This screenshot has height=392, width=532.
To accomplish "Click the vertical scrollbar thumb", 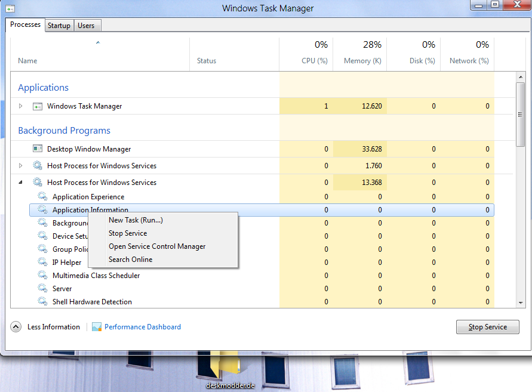I will [x=521, y=115].
